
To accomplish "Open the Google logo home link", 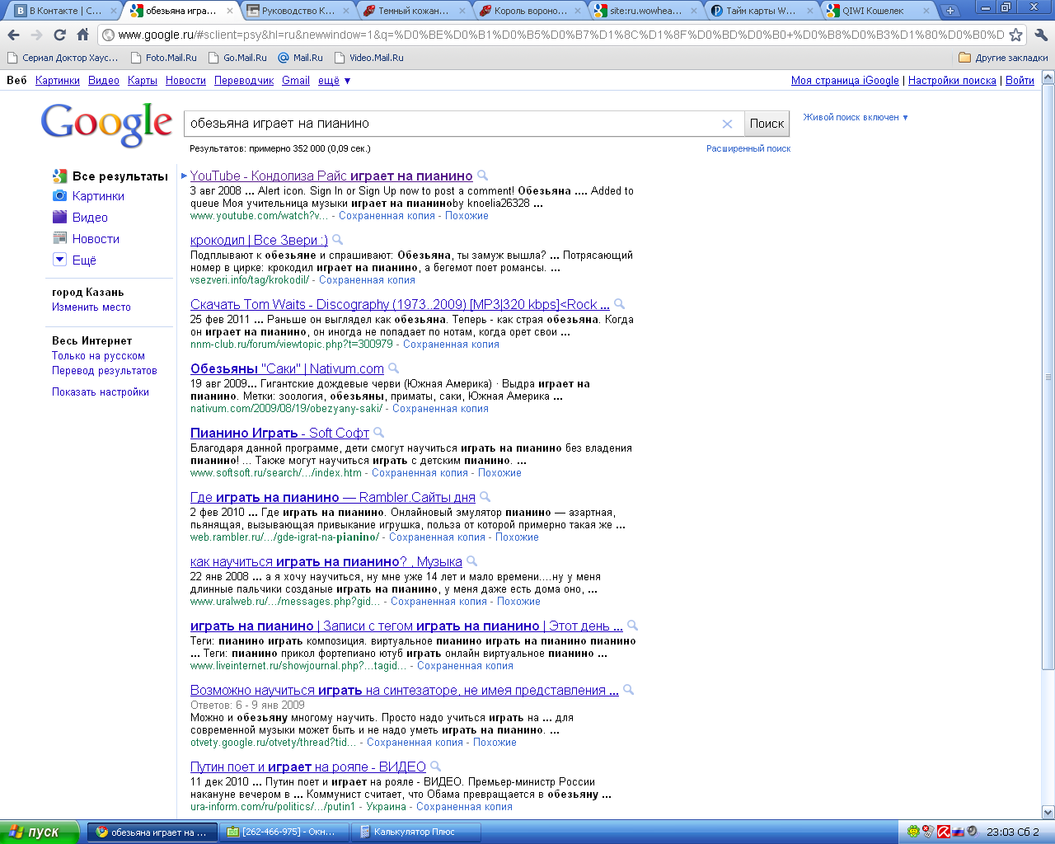I will tap(106, 124).
